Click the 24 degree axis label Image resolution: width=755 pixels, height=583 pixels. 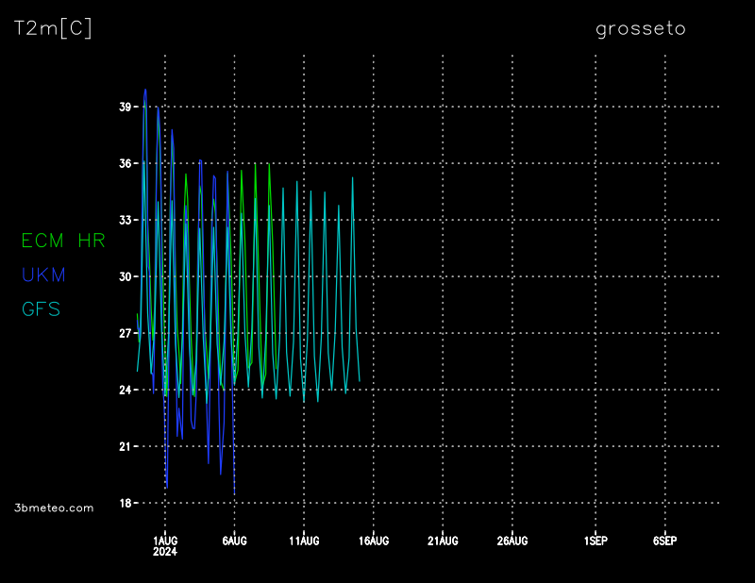click(125, 390)
